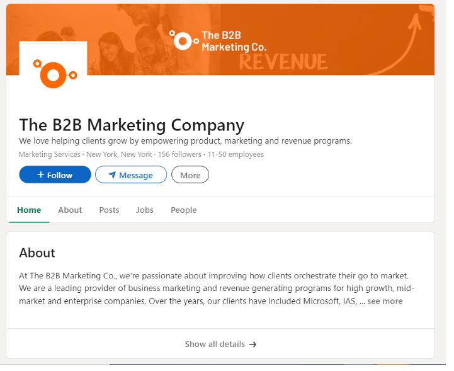Switch to the Home tab
454x371 pixels.
pos(29,210)
